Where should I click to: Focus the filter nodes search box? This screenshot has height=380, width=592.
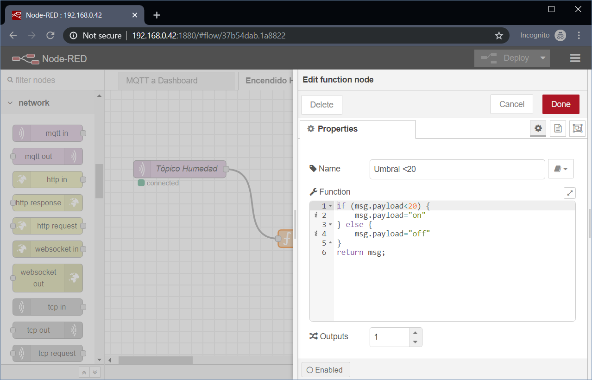pos(52,80)
